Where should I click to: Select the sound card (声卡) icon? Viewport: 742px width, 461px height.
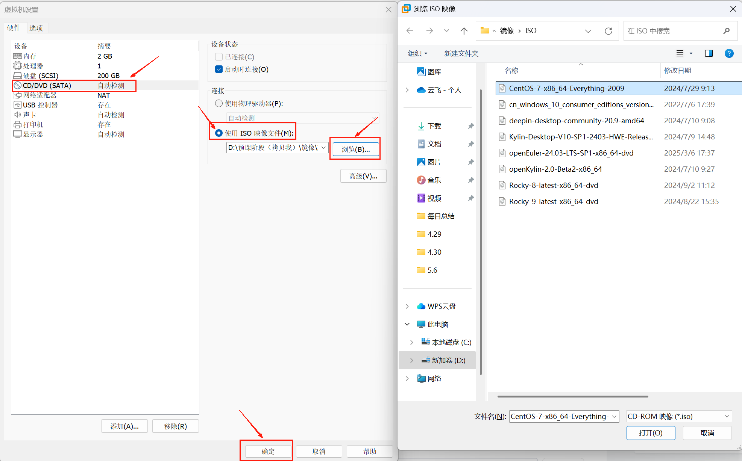pyautogui.click(x=18, y=115)
